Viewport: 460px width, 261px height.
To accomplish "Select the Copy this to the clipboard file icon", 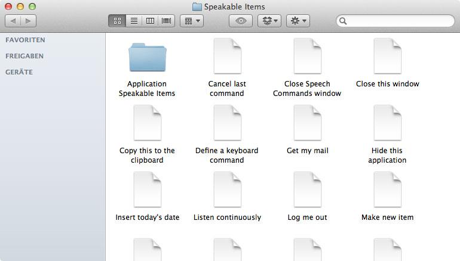I will (148, 123).
